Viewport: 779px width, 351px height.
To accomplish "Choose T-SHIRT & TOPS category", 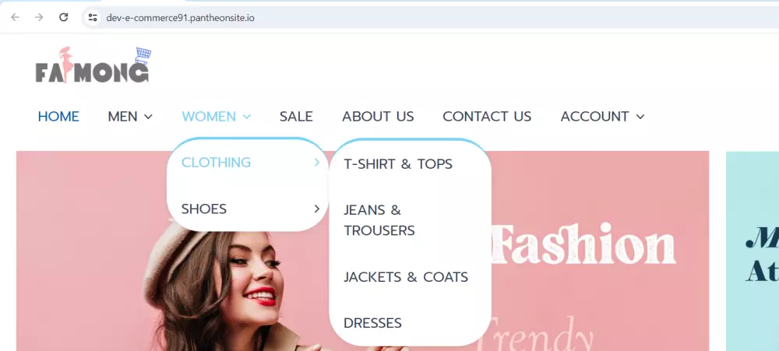I will tap(398, 164).
